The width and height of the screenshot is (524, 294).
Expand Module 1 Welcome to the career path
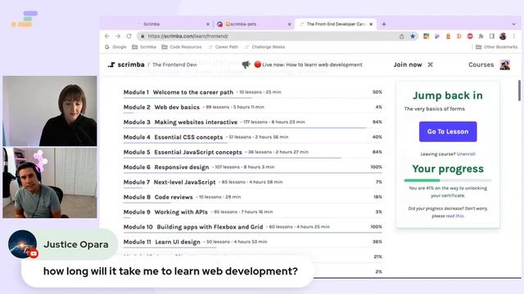pos(253,92)
